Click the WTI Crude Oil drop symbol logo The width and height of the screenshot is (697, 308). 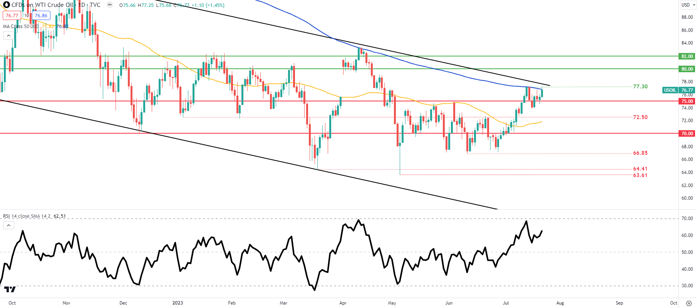pyautogui.click(x=6, y=5)
